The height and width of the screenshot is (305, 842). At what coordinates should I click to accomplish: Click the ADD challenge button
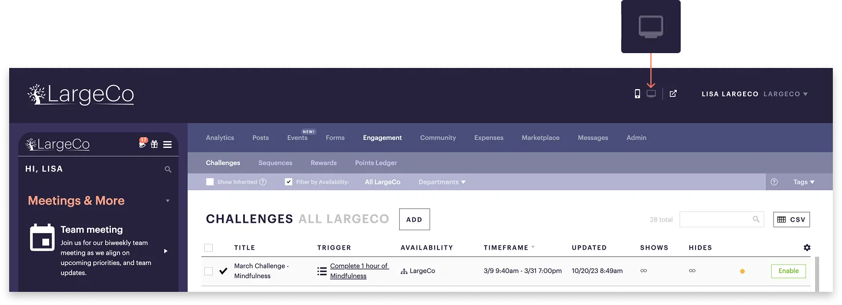point(414,219)
